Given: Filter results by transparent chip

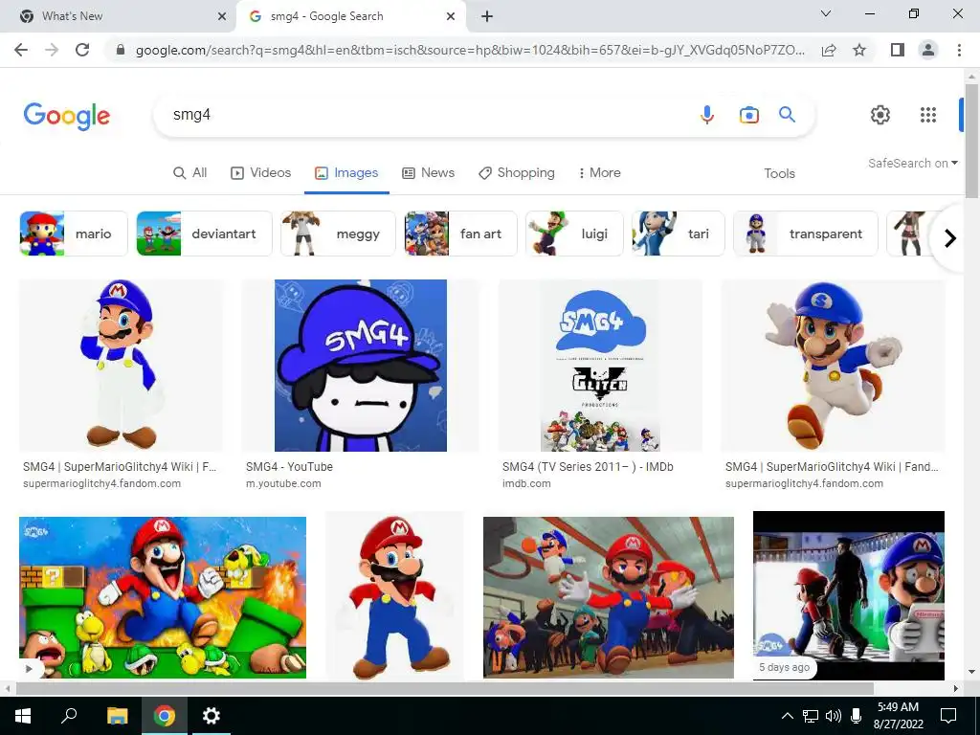Looking at the screenshot, I should 806,234.
